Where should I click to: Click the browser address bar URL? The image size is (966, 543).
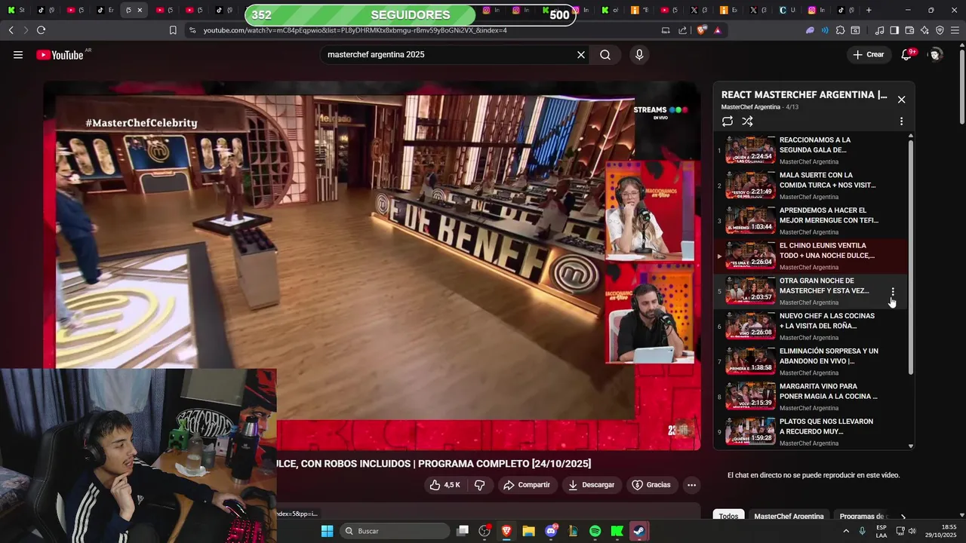[x=355, y=30]
